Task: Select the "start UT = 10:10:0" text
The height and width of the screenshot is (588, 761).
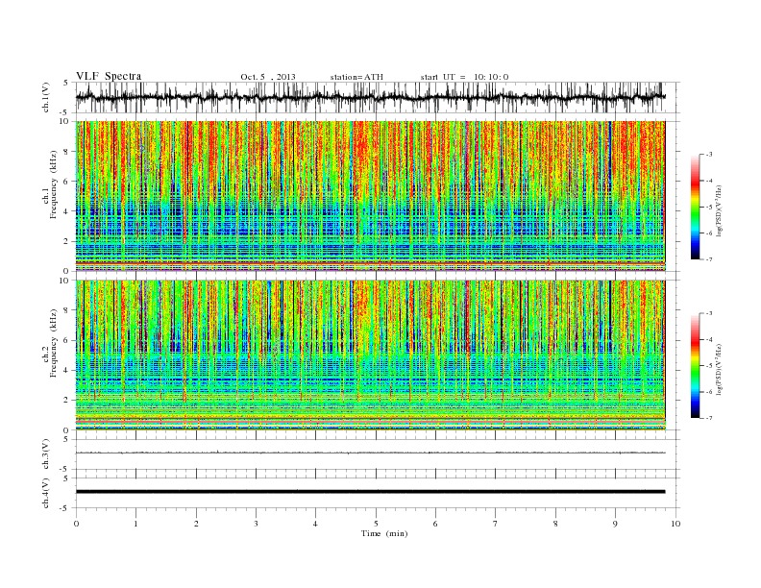Action: tap(464, 77)
